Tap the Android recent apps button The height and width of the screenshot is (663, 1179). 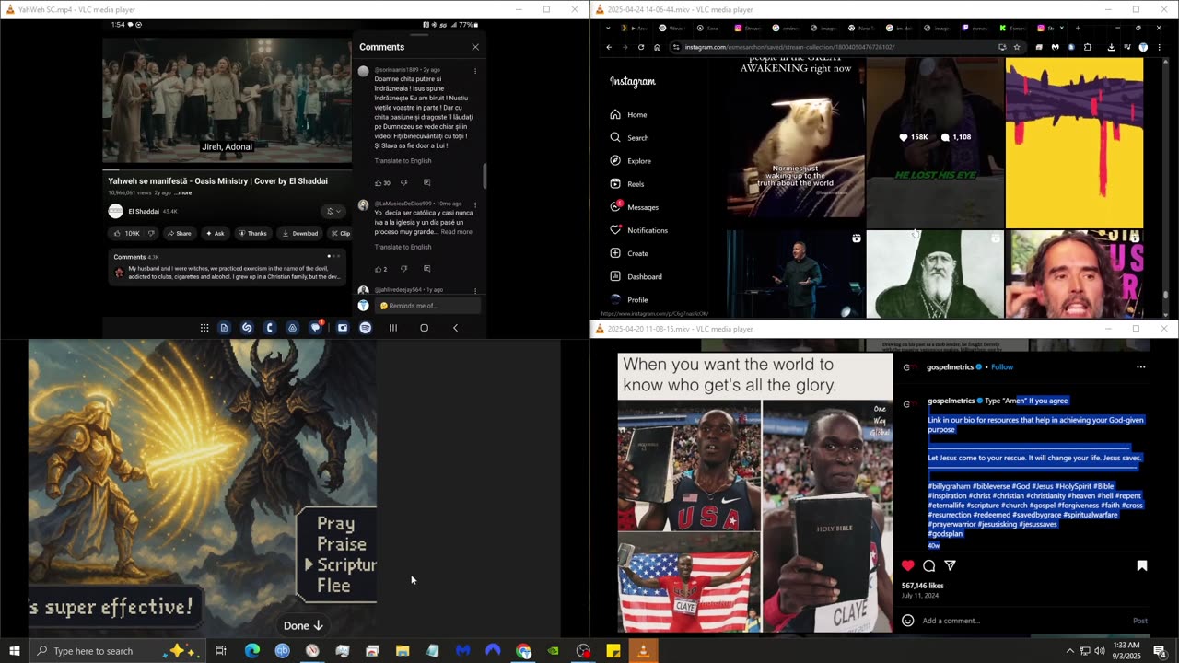(x=393, y=328)
